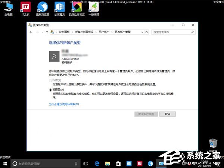Viewport: 224px width, 168px height.
Task: Click the Control Panel taskbar window icon
Action: pos(161,164)
